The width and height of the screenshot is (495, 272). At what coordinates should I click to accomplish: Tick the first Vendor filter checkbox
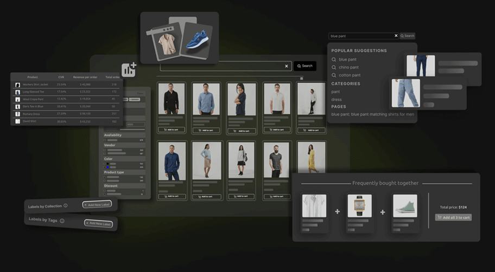(105, 150)
